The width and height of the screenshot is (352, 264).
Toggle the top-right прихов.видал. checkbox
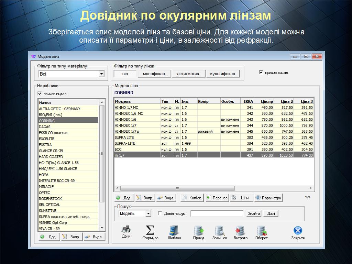tap(261, 73)
